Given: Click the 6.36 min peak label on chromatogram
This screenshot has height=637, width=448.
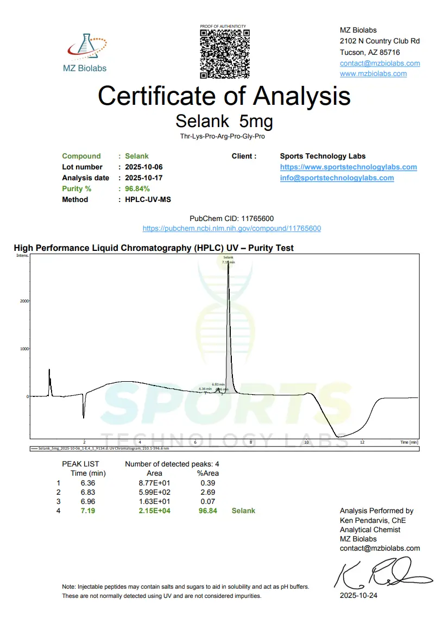Looking at the screenshot, I should 205,389.
